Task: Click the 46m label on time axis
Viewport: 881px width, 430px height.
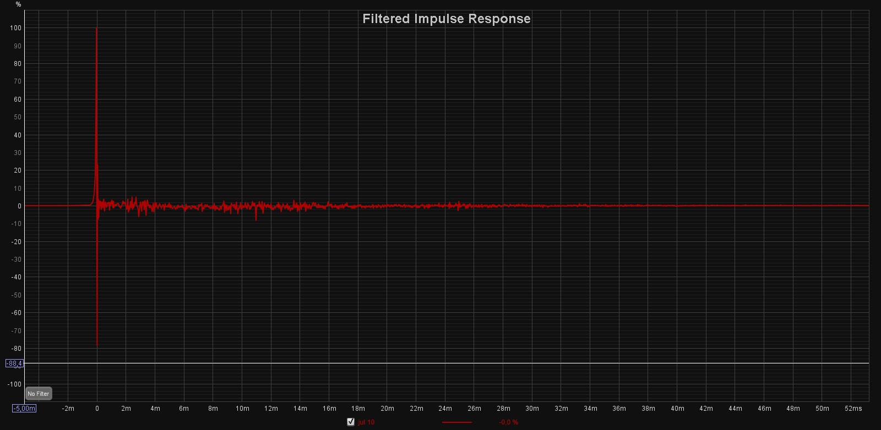Action: click(x=764, y=409)
